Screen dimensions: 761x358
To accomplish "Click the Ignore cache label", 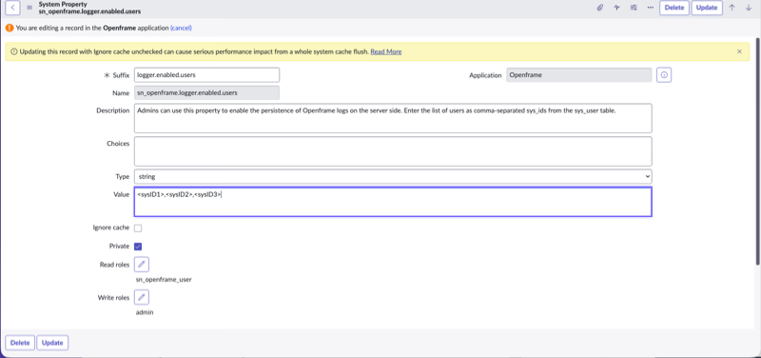I will point(111,228).
